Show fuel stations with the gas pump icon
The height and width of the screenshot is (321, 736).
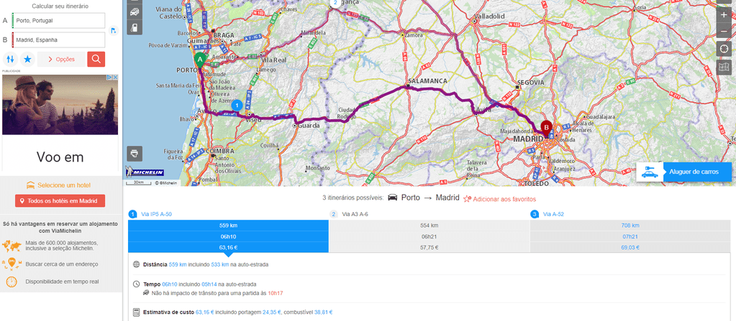pos(135,27)
